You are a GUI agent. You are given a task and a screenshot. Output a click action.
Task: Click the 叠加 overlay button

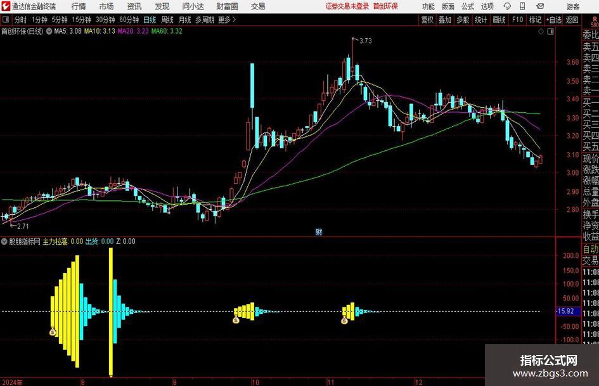(x=445, y=20)
